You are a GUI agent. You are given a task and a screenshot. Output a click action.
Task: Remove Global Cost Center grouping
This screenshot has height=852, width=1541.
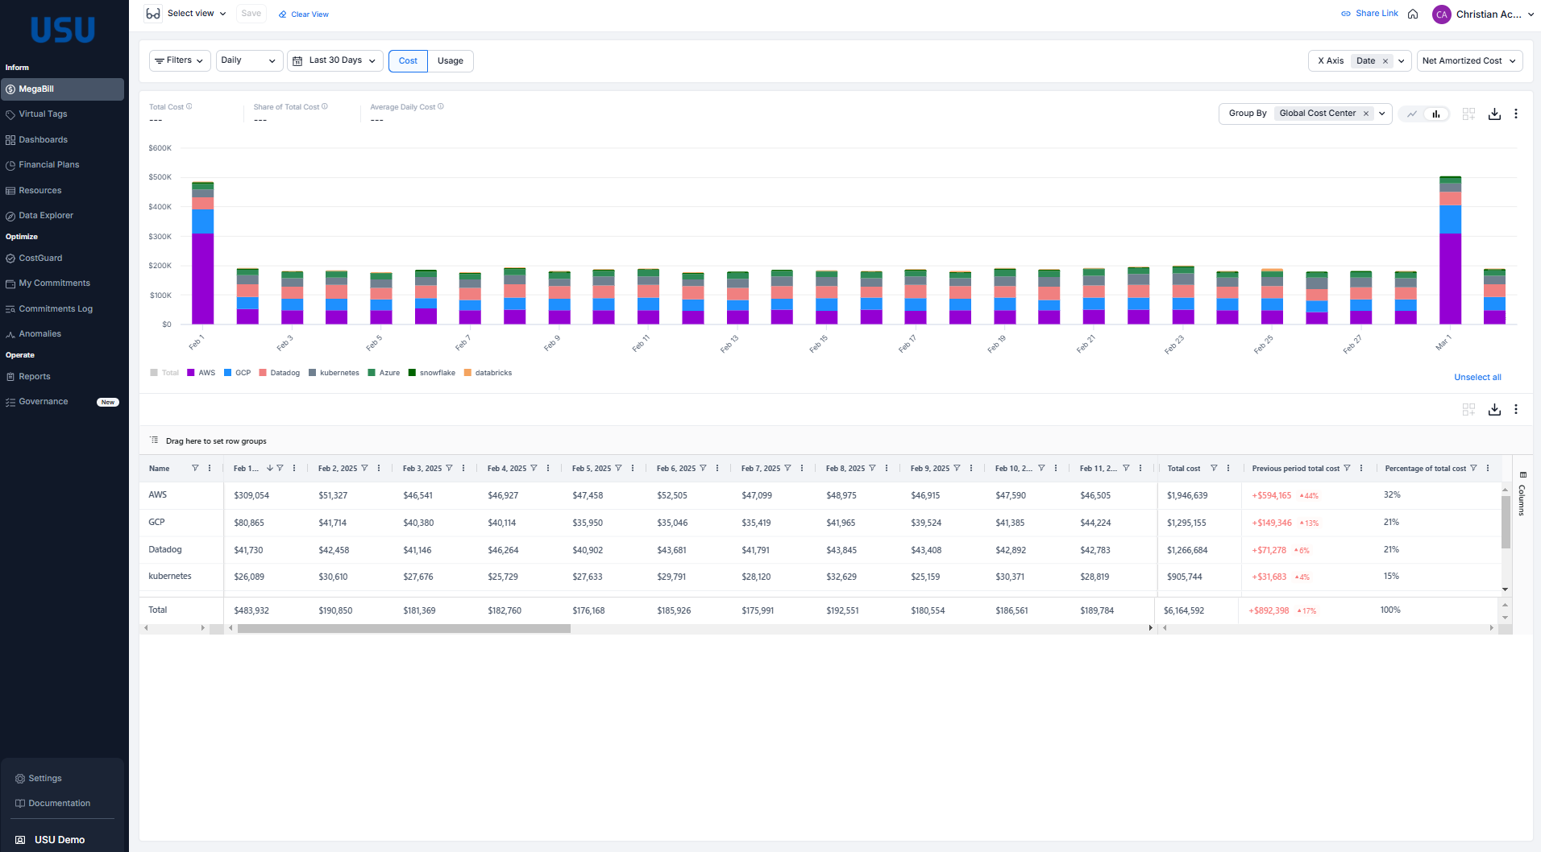pos(1366,114)
